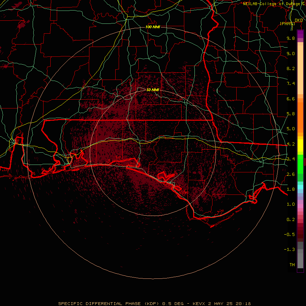Screen dimensions: 306x306
Task: Click the 8.2 scale value label
Action: coord(291,68)
